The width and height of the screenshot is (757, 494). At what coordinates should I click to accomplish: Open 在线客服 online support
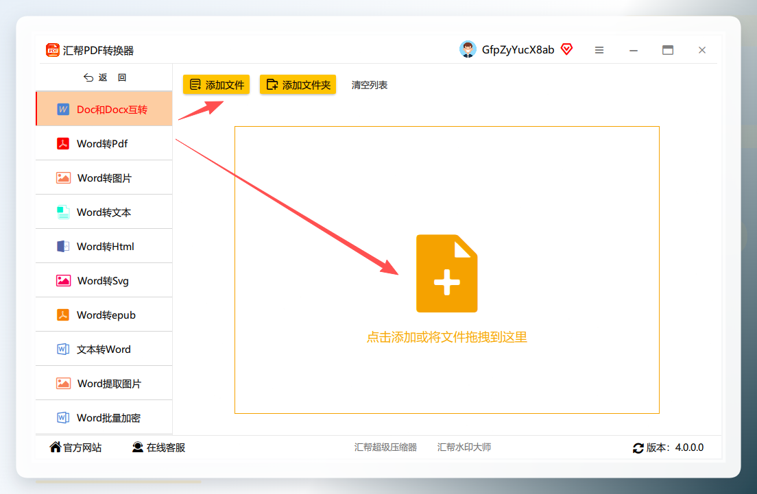pos(159,447)
